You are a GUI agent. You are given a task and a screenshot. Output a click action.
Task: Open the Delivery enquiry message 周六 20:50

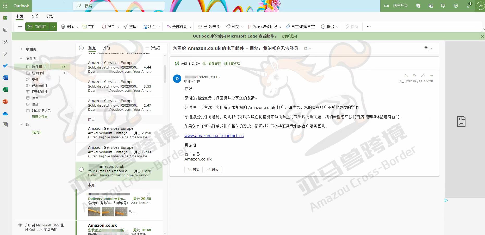click(x=119, y=205)
